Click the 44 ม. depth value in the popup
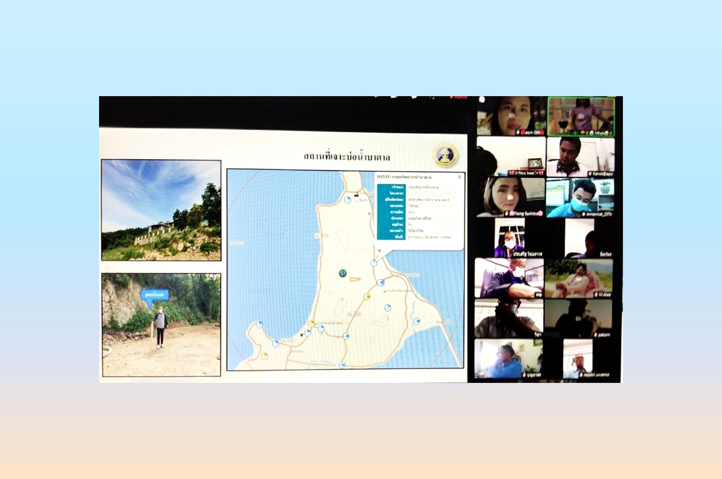 tap(412, 212)
